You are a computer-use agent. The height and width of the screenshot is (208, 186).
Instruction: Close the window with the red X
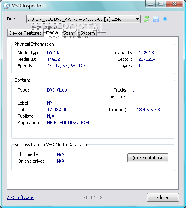(x=174, y=4)
